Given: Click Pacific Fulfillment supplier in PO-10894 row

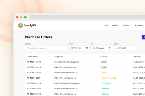Looking at the screenshot, I should tap(67, 62).
